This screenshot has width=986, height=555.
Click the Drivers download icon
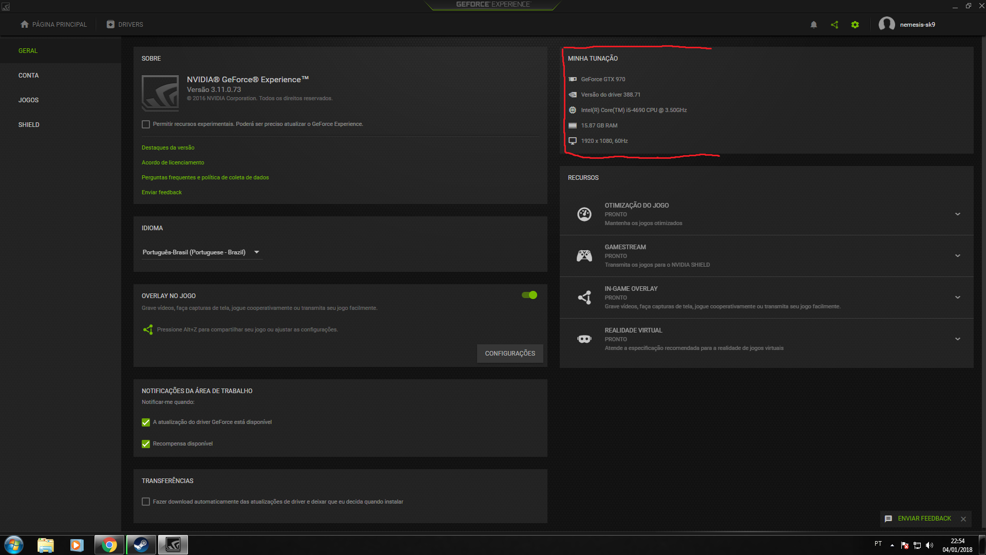110,24
